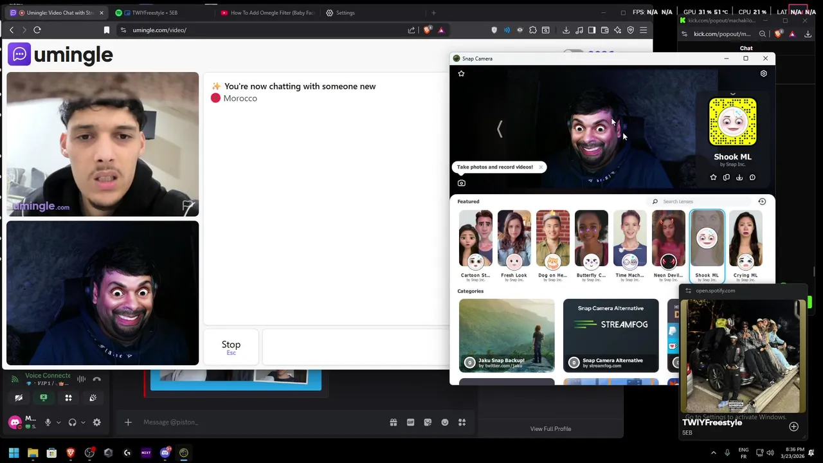The height and width of the screenshot is (463, 823).
Task: Select the Dog on Head lens
Action: point(553,239)
